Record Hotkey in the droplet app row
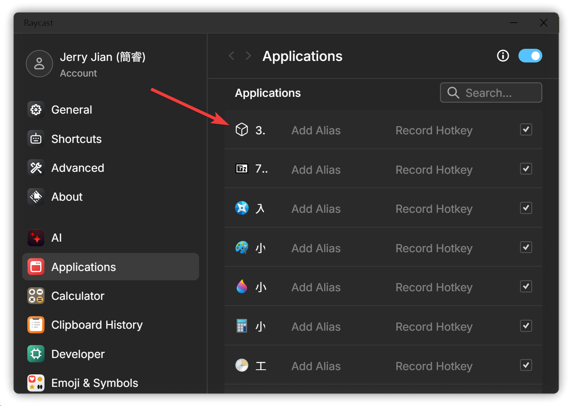Screen dimensions: 570x406 click(434, 287)
